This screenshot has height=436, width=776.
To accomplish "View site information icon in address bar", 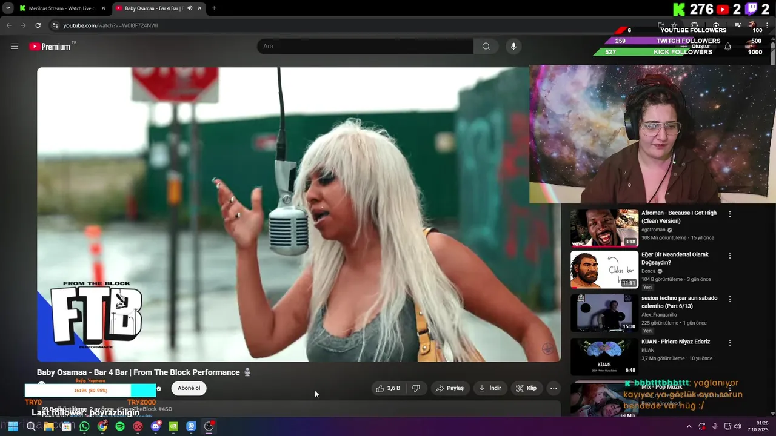I will click(x=55, y=25).
